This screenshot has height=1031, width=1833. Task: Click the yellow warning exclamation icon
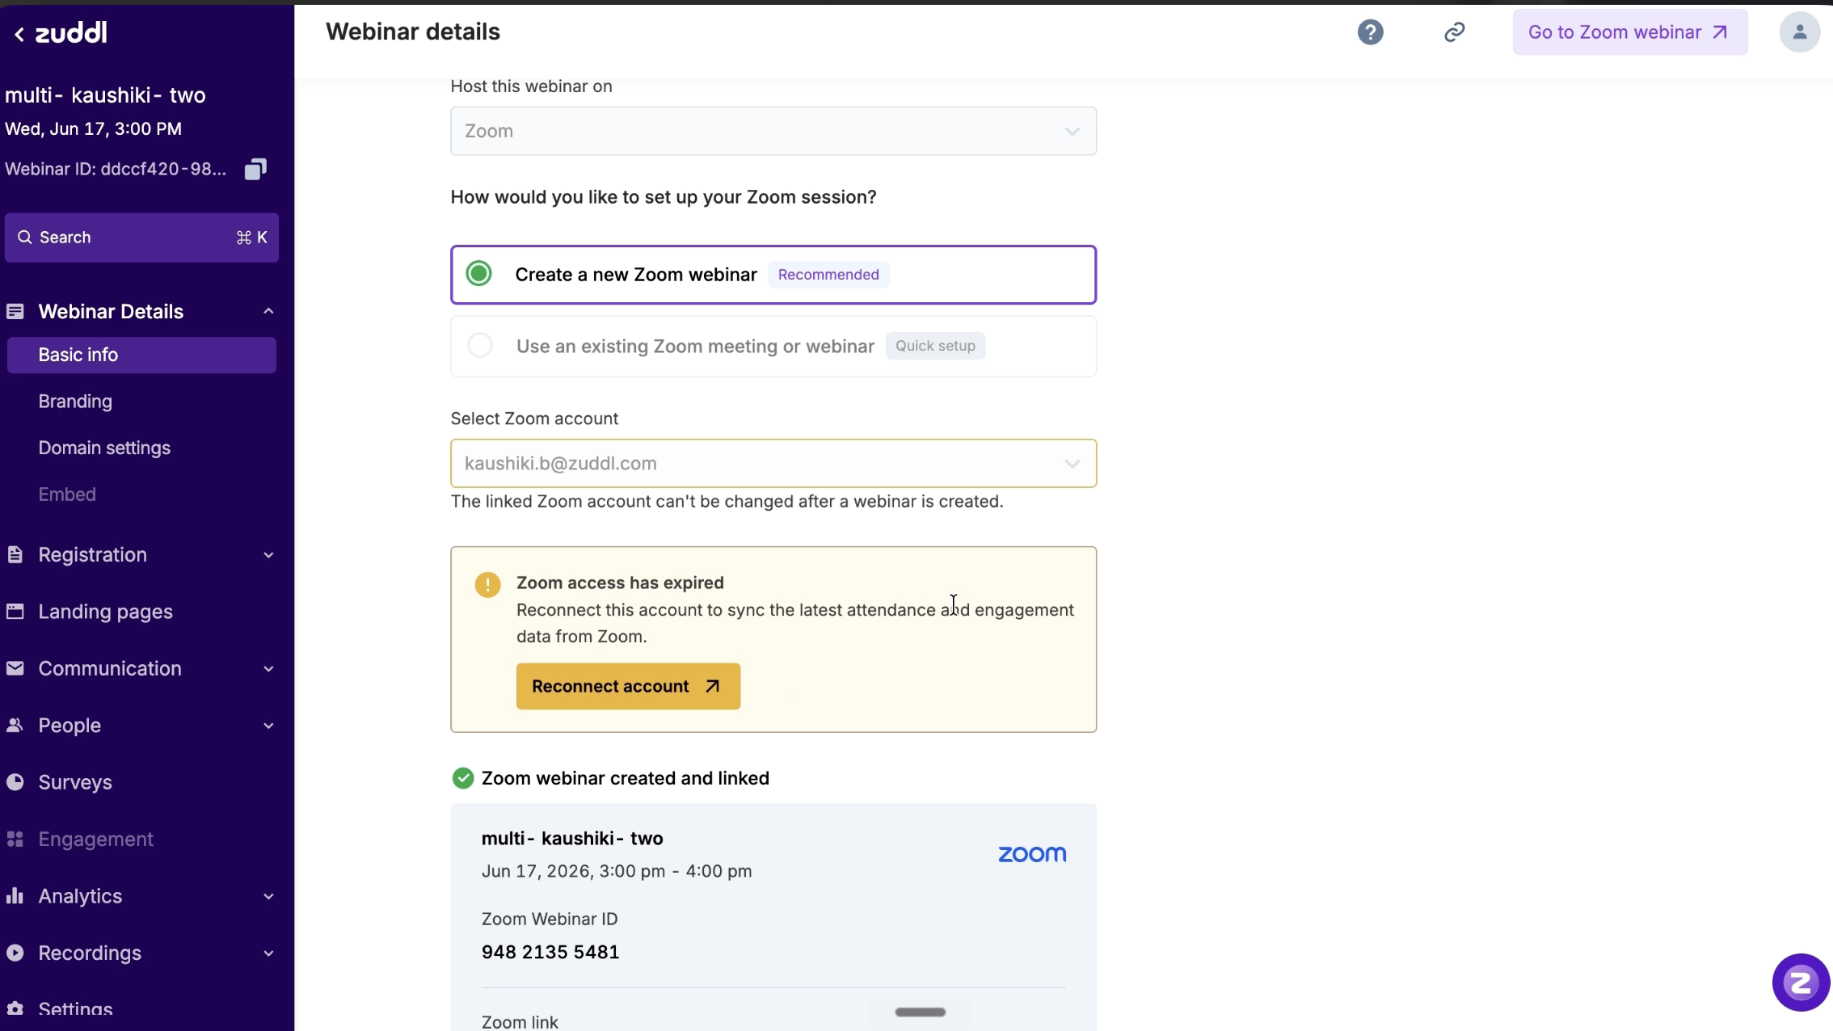click(487, 585)
